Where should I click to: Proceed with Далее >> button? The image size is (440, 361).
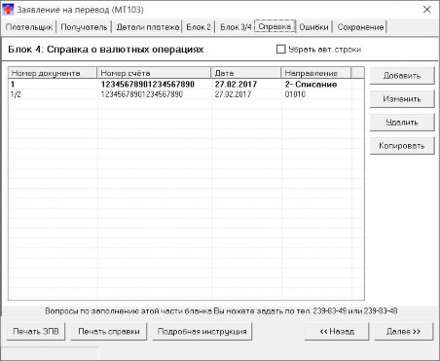click(404, 332)
